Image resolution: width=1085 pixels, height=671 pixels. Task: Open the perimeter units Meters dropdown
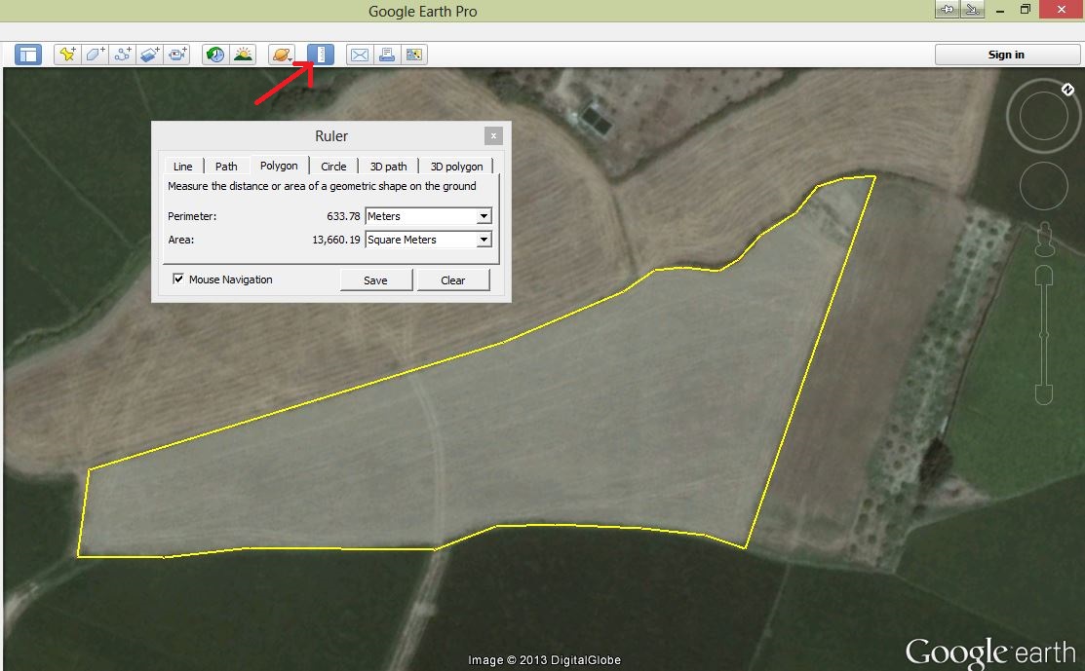tap(428, 216)
